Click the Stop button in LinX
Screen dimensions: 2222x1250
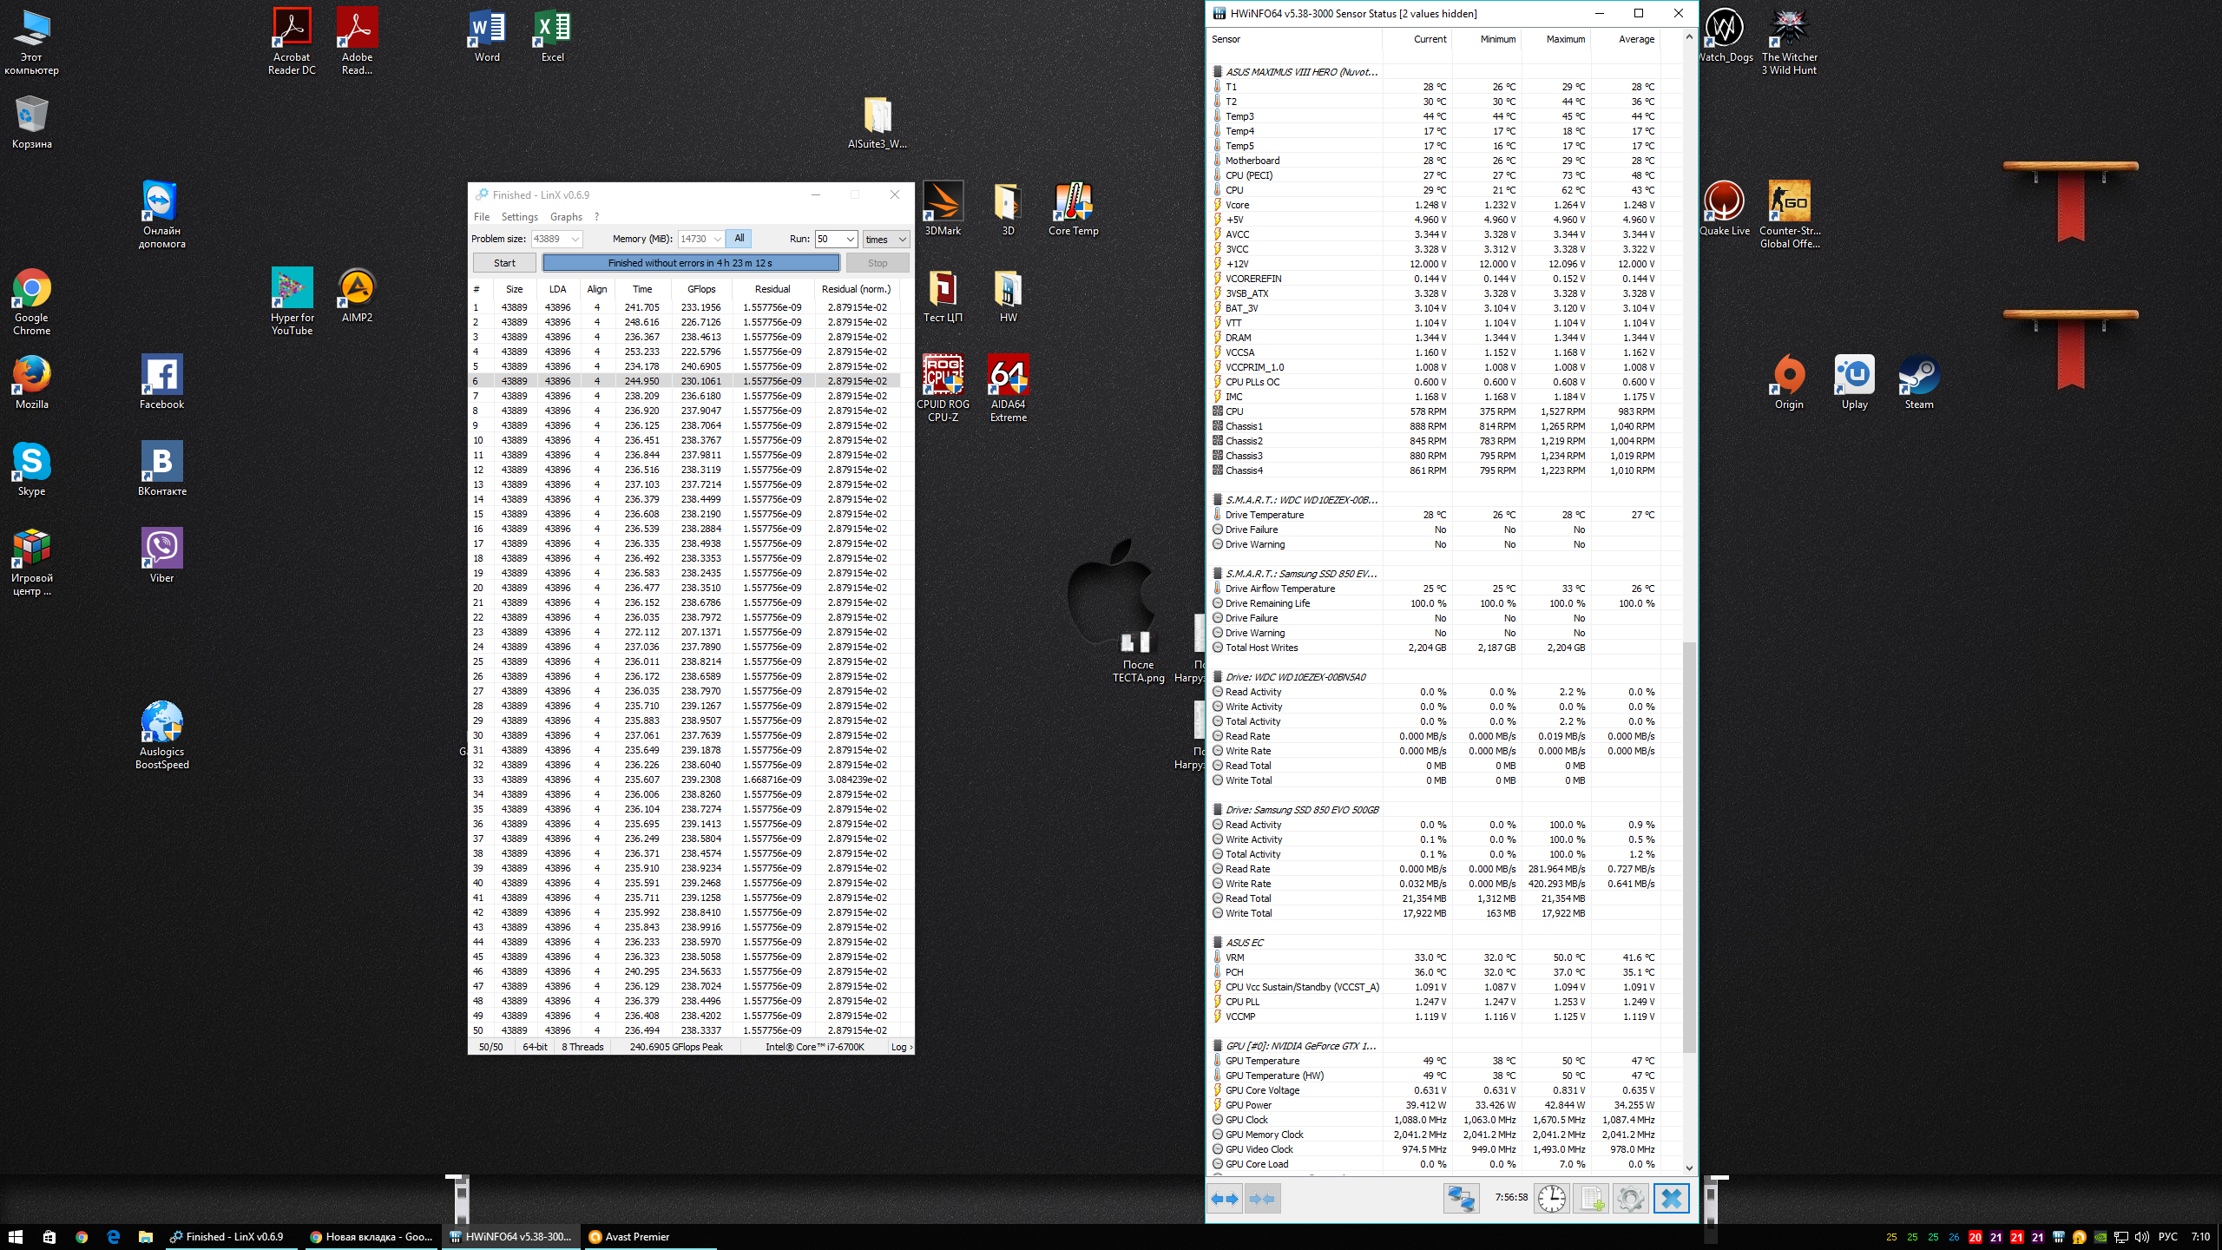pyautogui.click(x=878, y=263)
